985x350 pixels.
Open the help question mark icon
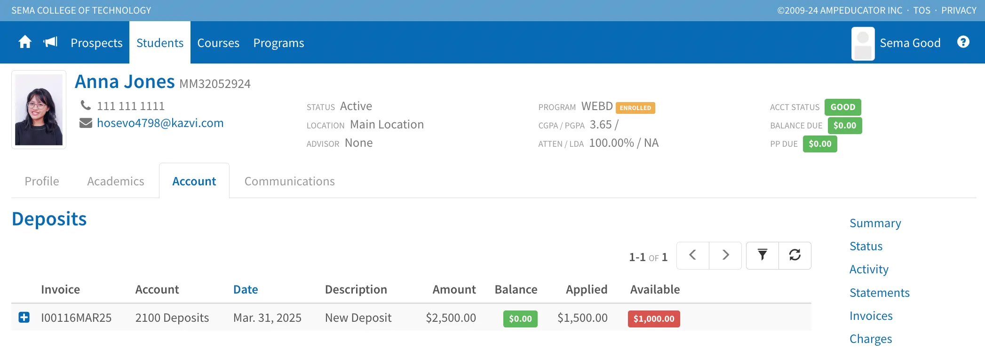(x=963, y=42)
